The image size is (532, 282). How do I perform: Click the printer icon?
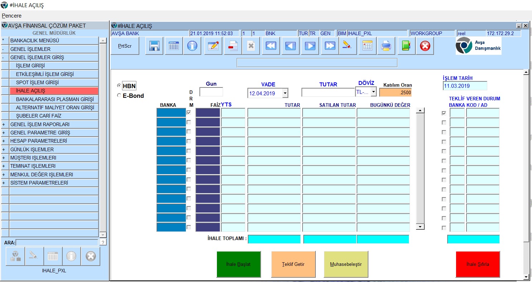pos(386,46)
